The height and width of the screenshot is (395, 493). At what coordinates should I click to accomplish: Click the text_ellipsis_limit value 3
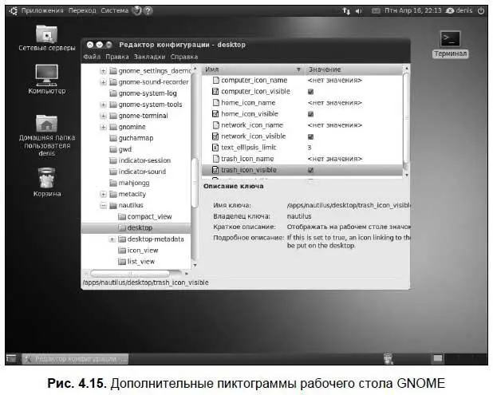310,148
